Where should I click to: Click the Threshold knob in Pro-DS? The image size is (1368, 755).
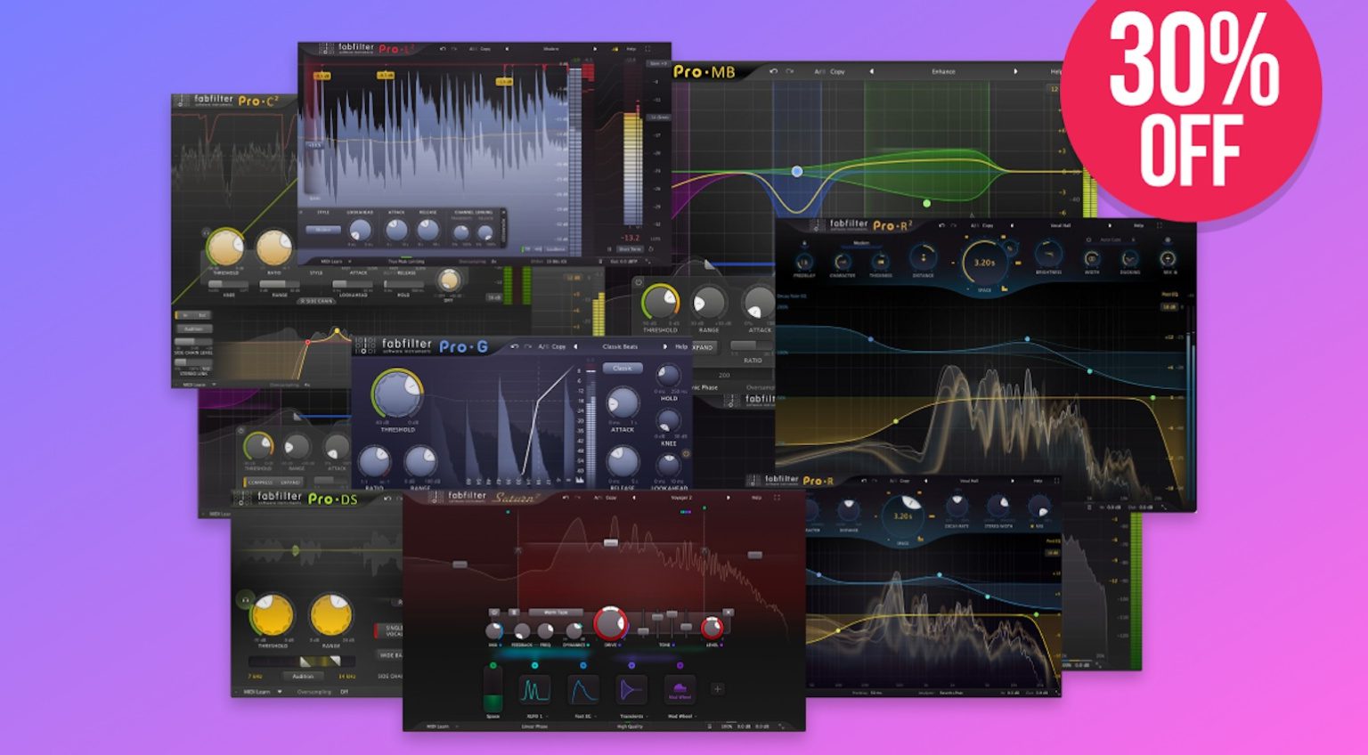273,615
